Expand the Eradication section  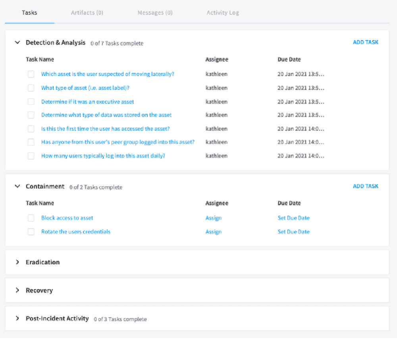pyautogui.click(x=17, y=262)
